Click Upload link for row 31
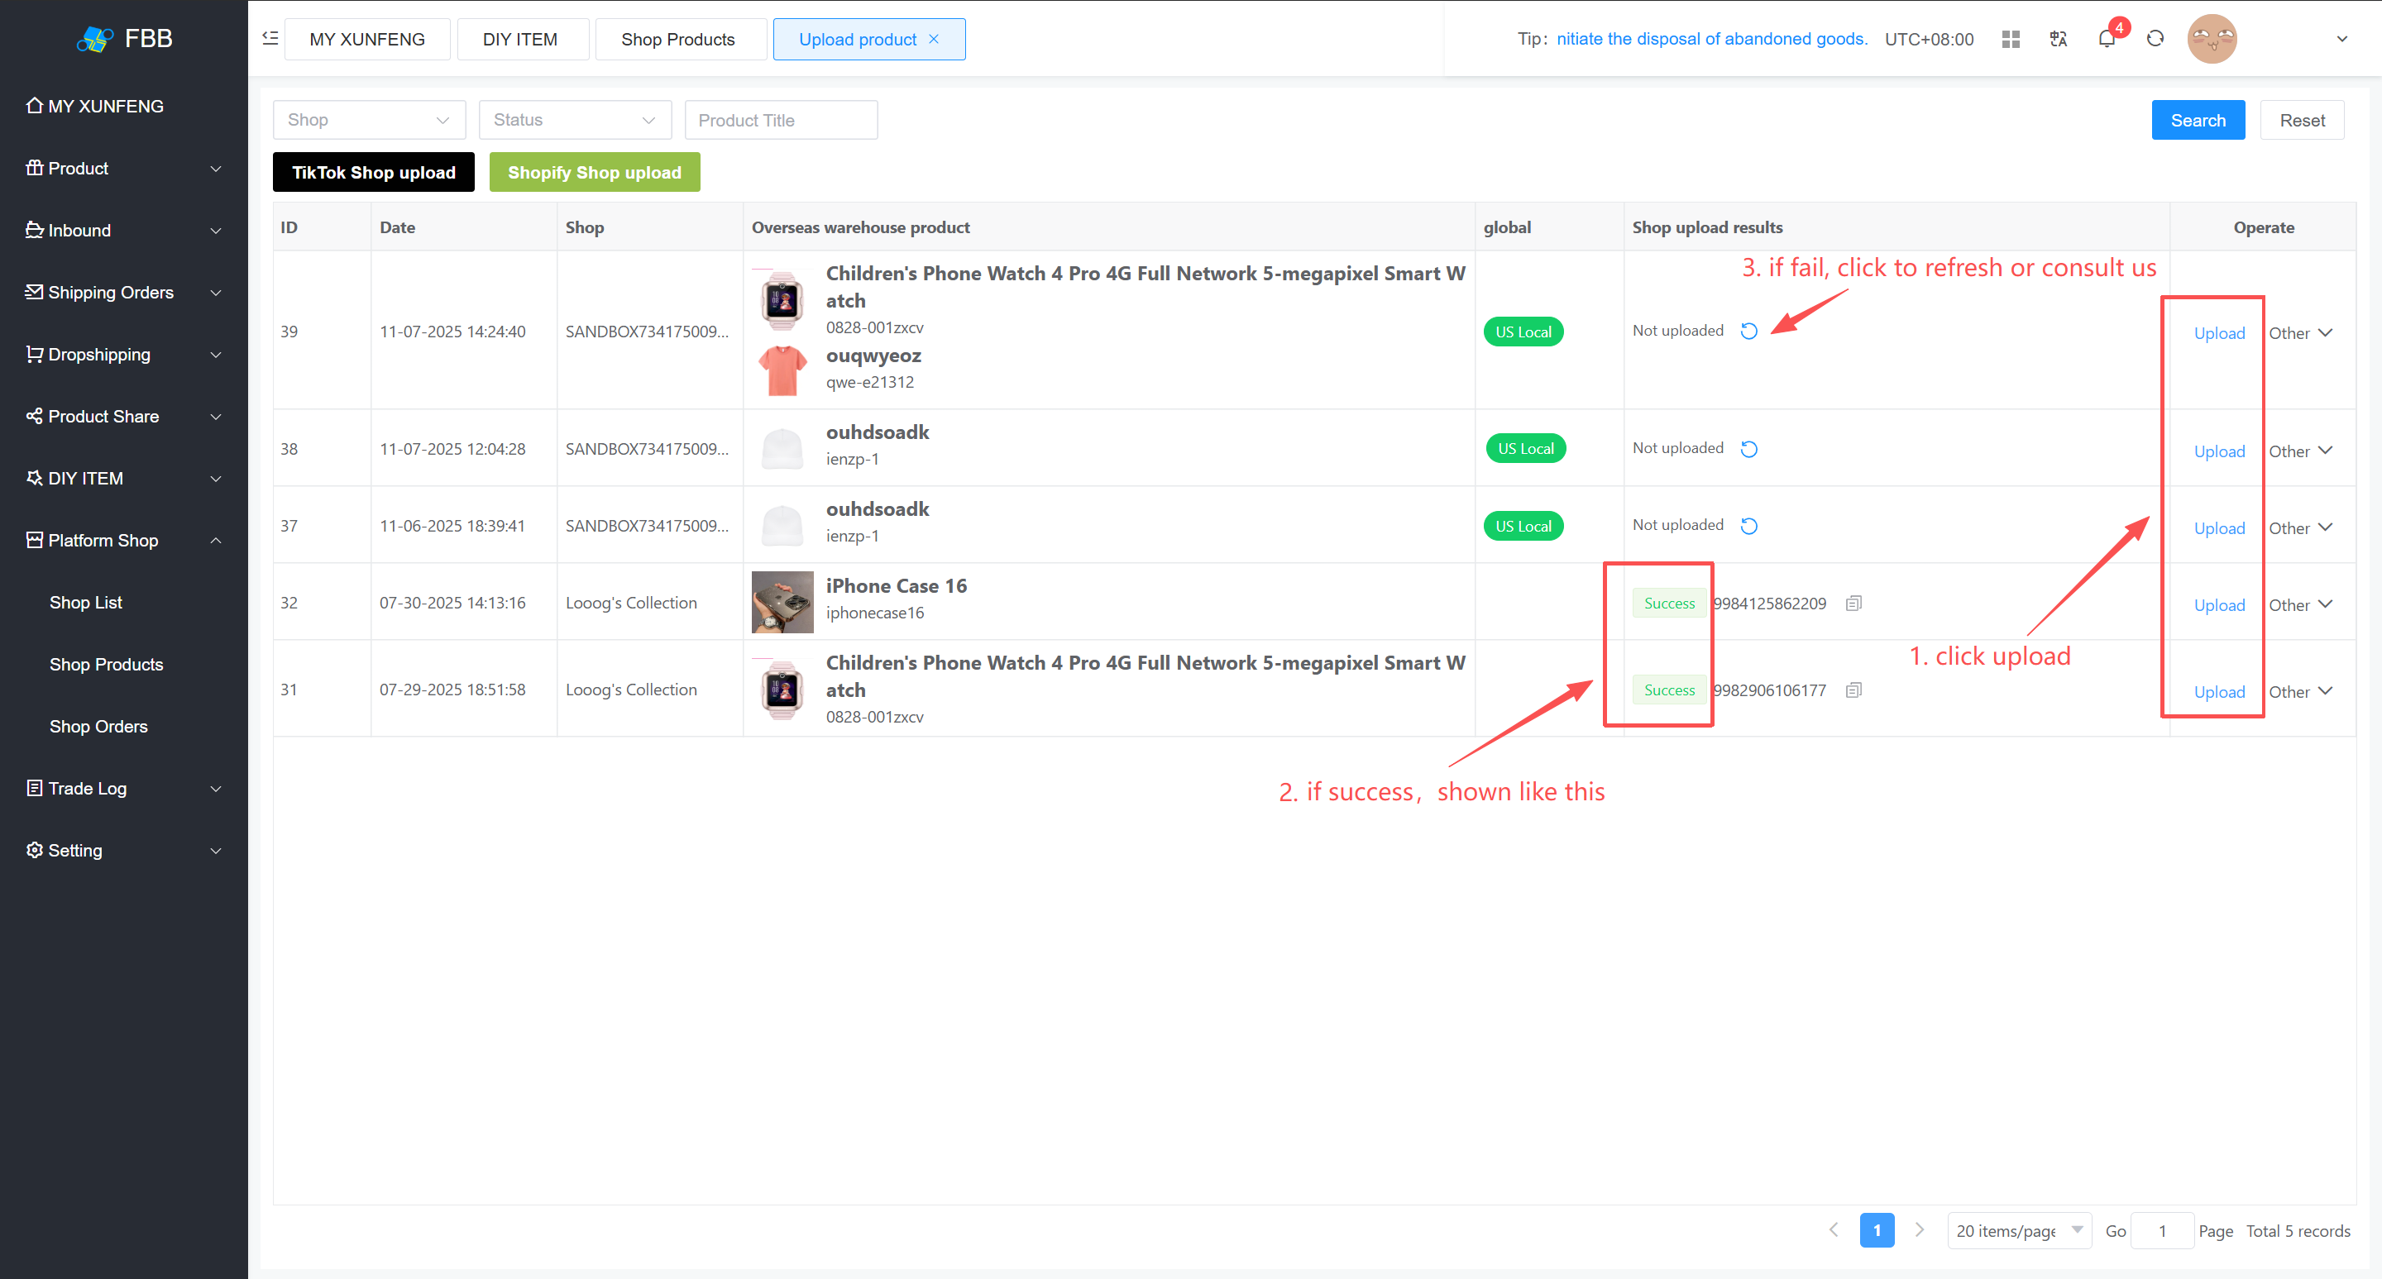The height and width of the screenshot is (1279, 2382). 2219,691
